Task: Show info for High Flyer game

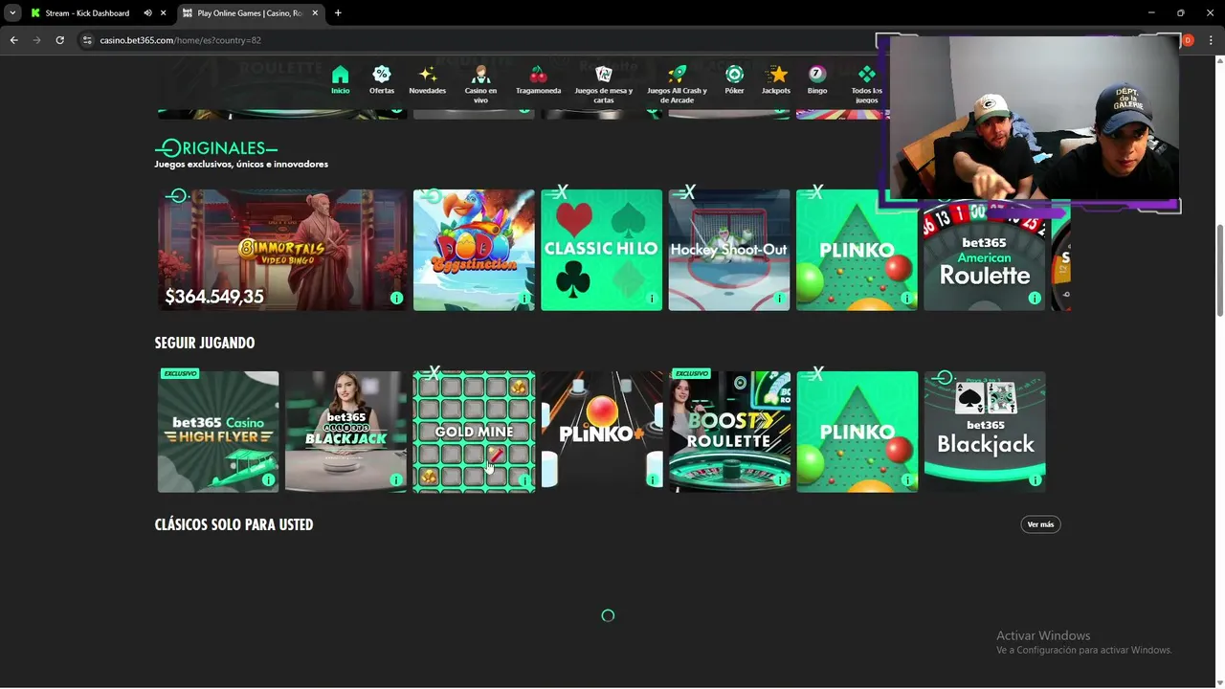Action: (269, 480)
